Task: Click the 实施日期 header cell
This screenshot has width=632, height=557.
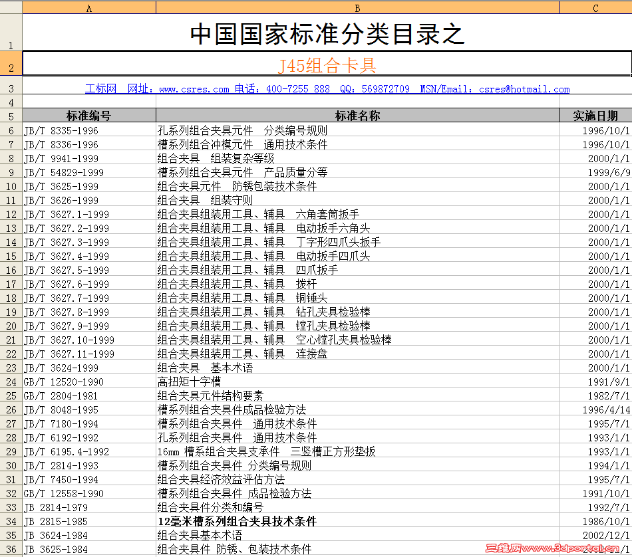Action: click(595, 116)
